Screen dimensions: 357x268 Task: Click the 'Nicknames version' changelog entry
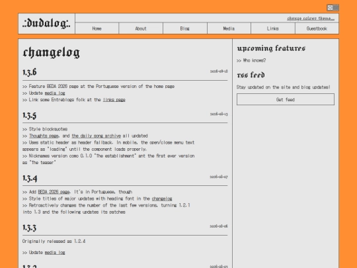(108, 159)
